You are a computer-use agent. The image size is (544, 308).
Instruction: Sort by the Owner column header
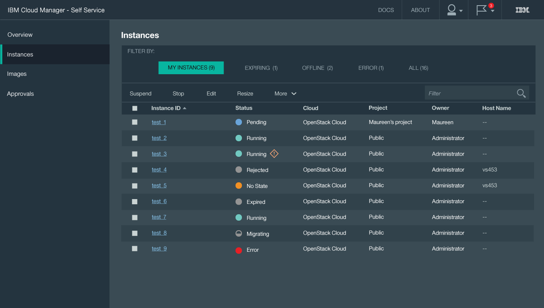pos(440,108)
